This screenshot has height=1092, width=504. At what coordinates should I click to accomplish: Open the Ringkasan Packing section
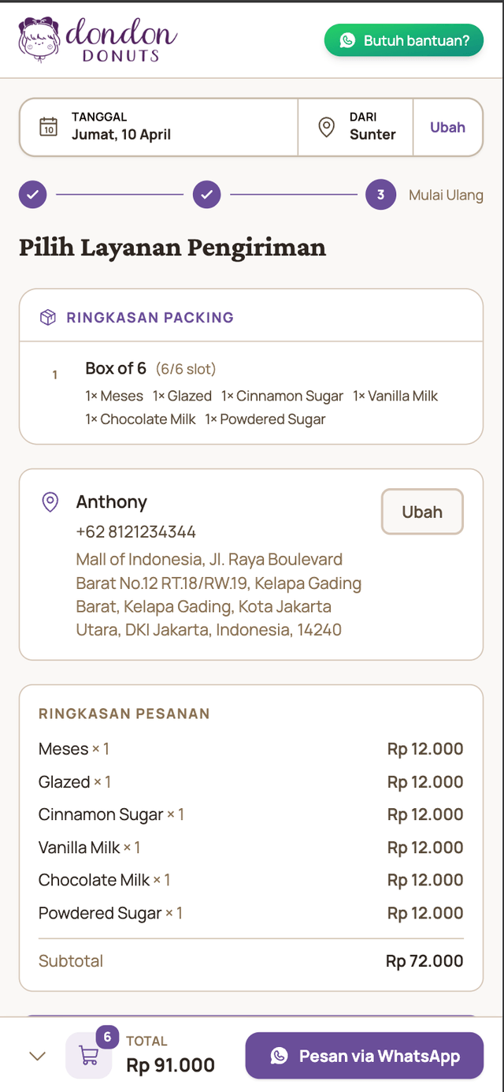(x=150, y=317)
